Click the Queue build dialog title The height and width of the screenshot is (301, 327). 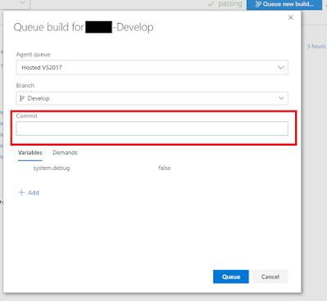pyautogui.click(x=83, y=27)
